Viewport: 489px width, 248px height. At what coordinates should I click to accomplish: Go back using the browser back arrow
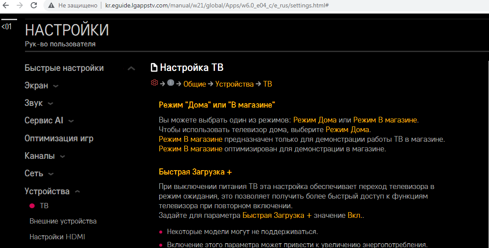6,5
